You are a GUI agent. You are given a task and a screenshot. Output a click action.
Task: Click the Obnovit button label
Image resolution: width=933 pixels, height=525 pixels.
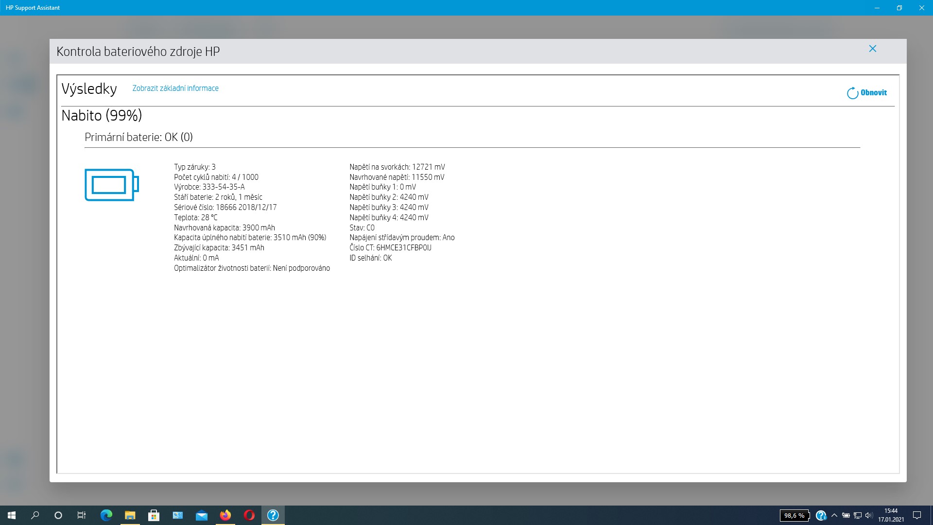873,93
